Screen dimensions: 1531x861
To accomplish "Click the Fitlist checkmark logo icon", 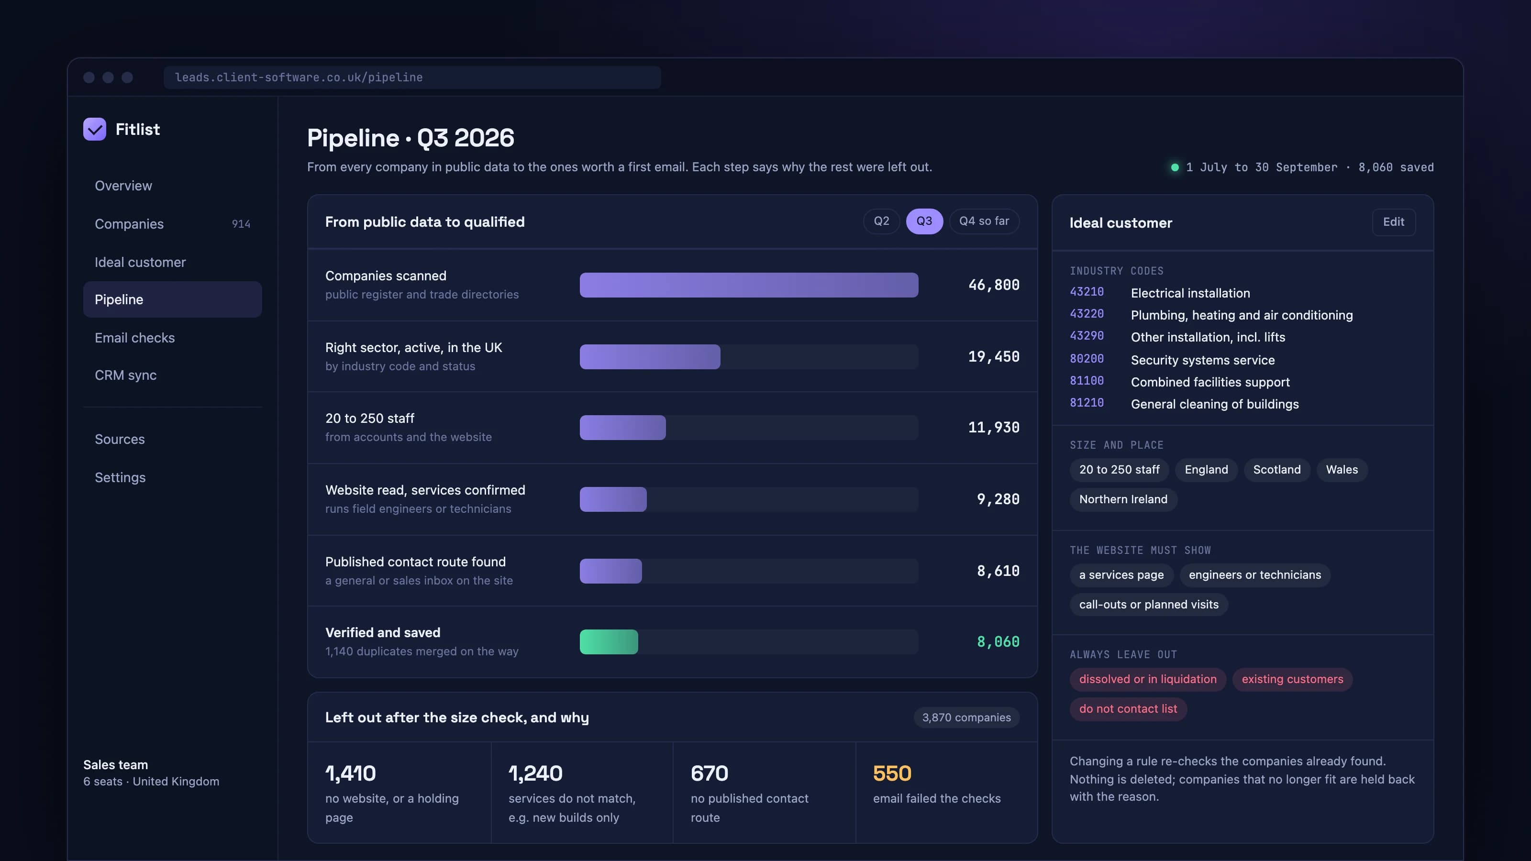I will click(95, 129).
